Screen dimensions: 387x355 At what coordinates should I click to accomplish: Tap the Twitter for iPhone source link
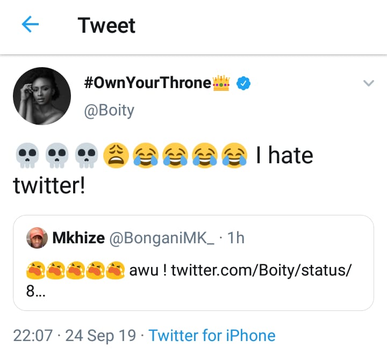(x=212, y=336)
